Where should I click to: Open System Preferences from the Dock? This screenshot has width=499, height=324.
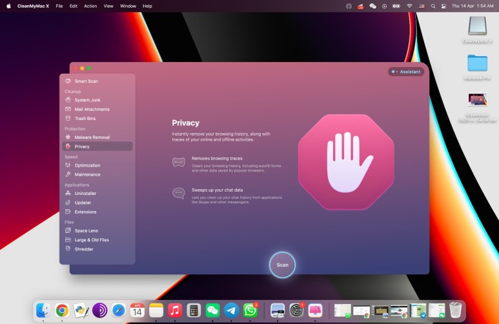coord(296,310)
